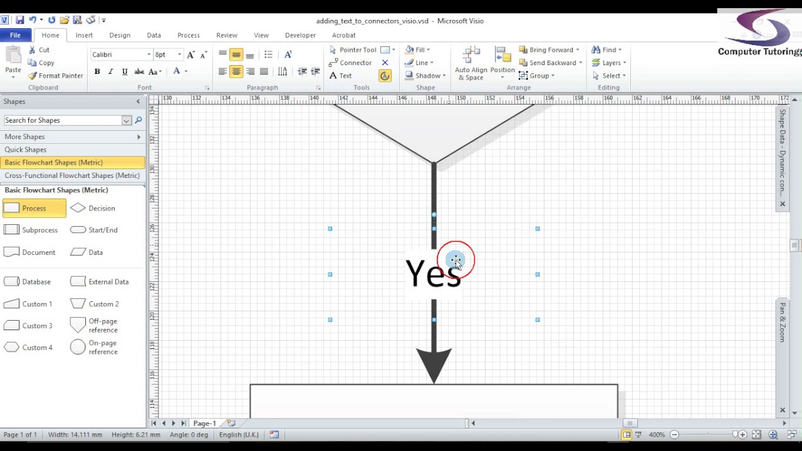This screenshot has height=451, width=802.
Task: Click the macro recording icon in status bar
Action: coord(274,435)
